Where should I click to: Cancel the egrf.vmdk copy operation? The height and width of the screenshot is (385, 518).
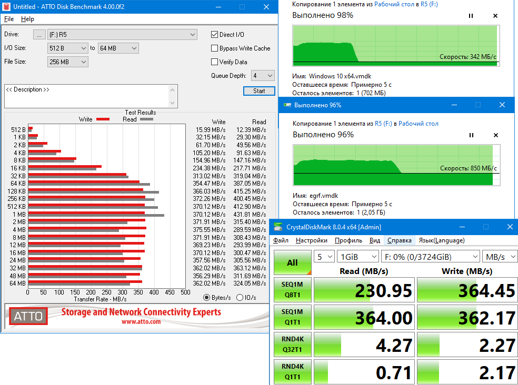pos(495,135)
